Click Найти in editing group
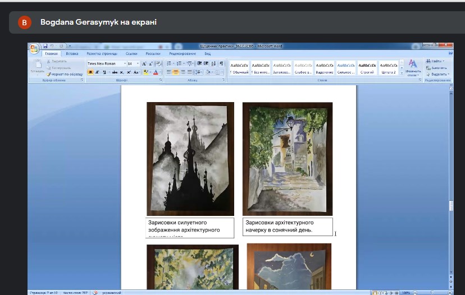 [x=435, y=61]
